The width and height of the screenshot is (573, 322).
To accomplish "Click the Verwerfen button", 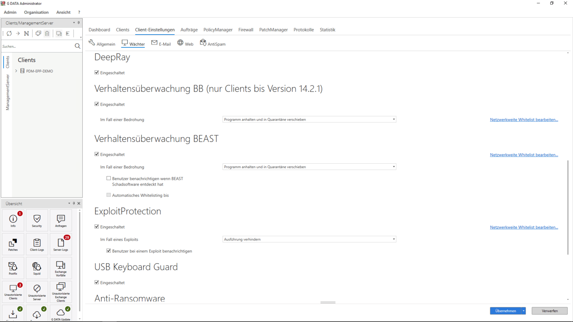I will (x=550, y=311).
